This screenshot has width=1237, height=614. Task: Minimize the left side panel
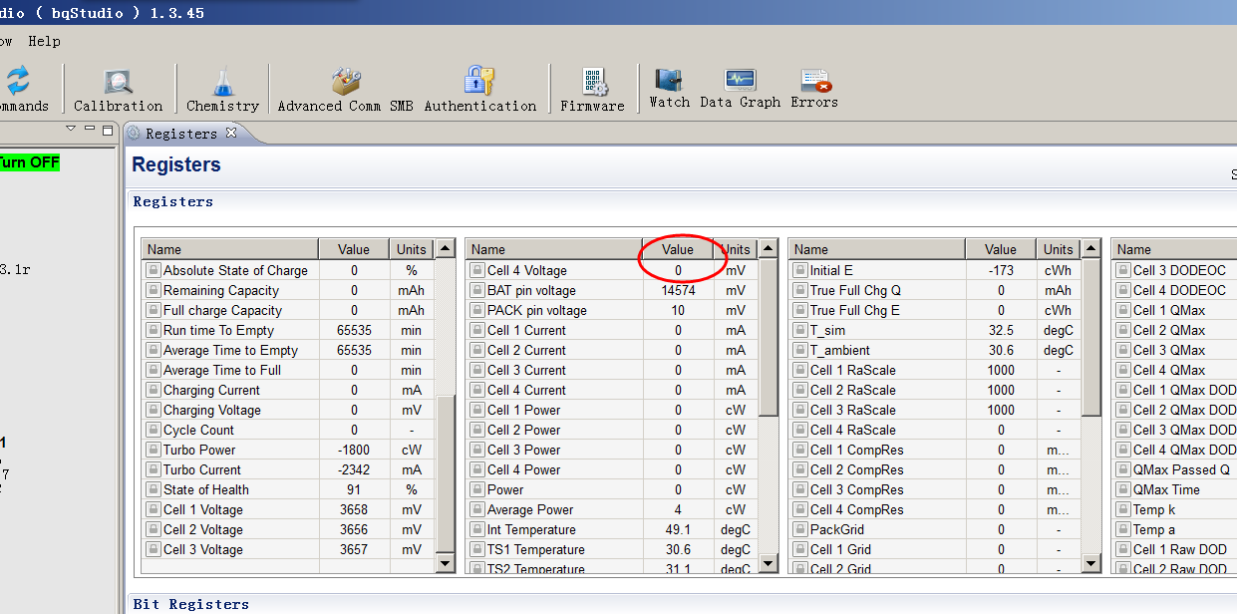tap(90, 130)
